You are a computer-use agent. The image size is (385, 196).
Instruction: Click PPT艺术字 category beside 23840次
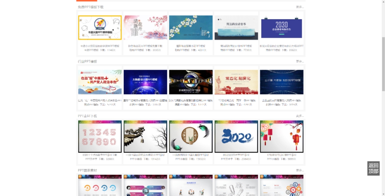(227, 159)
